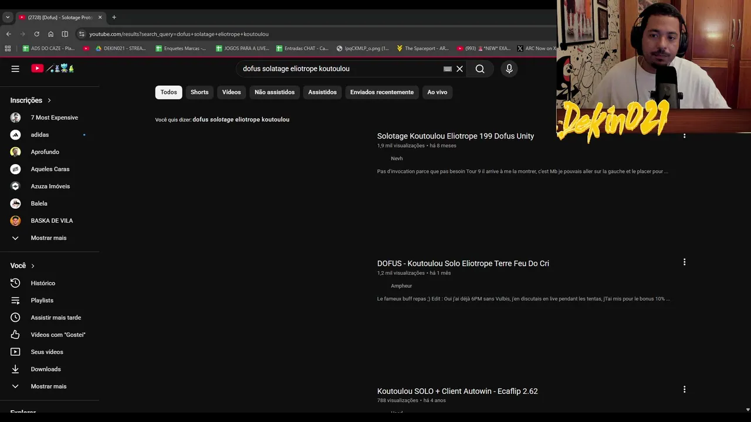Screen dimensions: 751x422
Task: Click the magnifier search button
Action: point(480,69)
